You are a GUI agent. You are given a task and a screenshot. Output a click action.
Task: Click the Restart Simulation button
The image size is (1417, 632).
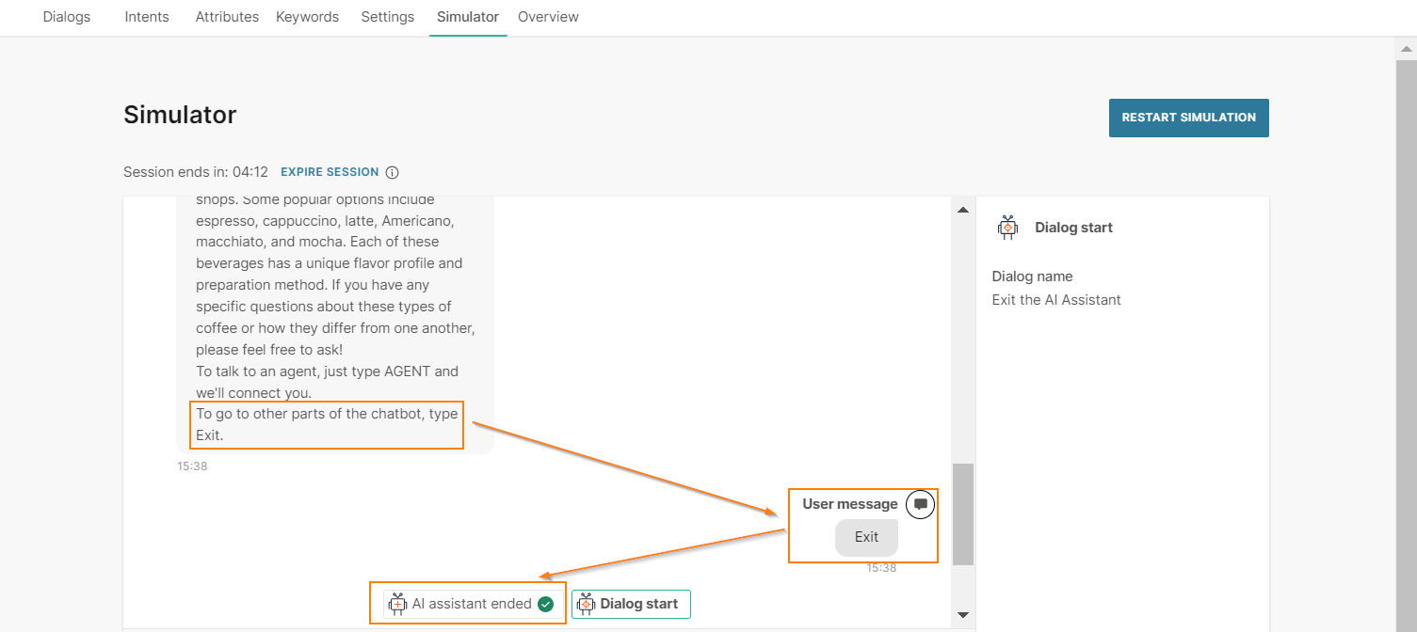[1188, 118]
